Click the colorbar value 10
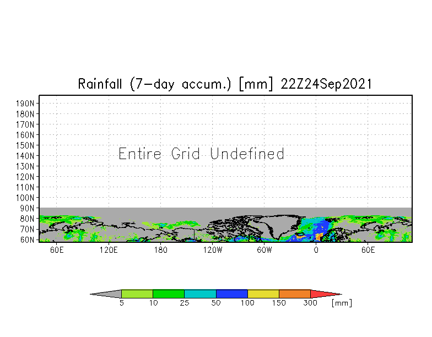Image resolution: width=432 pixels, height=337 pixels. pos(153,303)
